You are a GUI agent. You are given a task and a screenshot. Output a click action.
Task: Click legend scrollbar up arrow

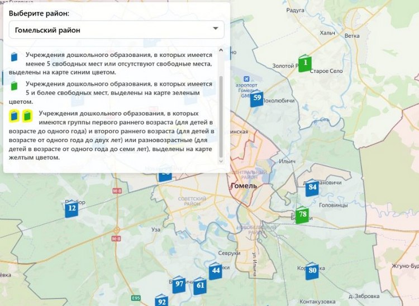click(221, 50)
